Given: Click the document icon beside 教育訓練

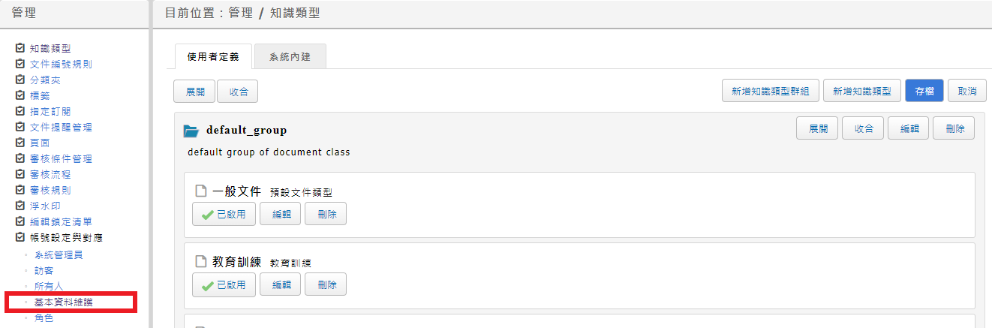Looking at the screenshot, I should (x=200, y=262).
